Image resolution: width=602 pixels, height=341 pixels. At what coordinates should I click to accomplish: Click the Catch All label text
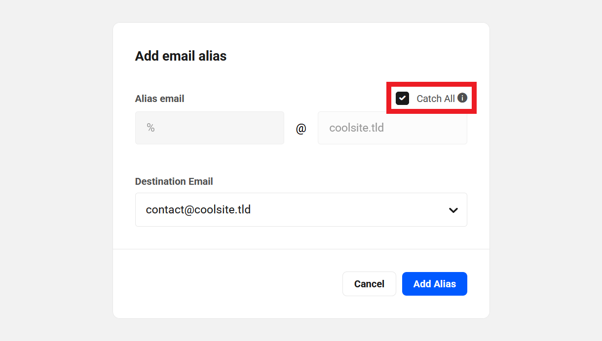435,99
